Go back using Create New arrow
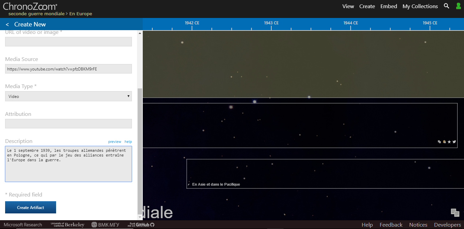Viewport: 464px width, 229px height. pyautogui.click(x=7, y=24)
